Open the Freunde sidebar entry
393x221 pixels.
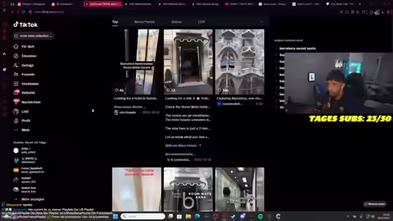point(24,74)
